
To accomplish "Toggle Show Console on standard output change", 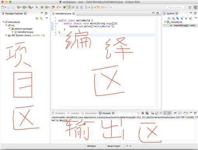I will [x=165, y=113].
